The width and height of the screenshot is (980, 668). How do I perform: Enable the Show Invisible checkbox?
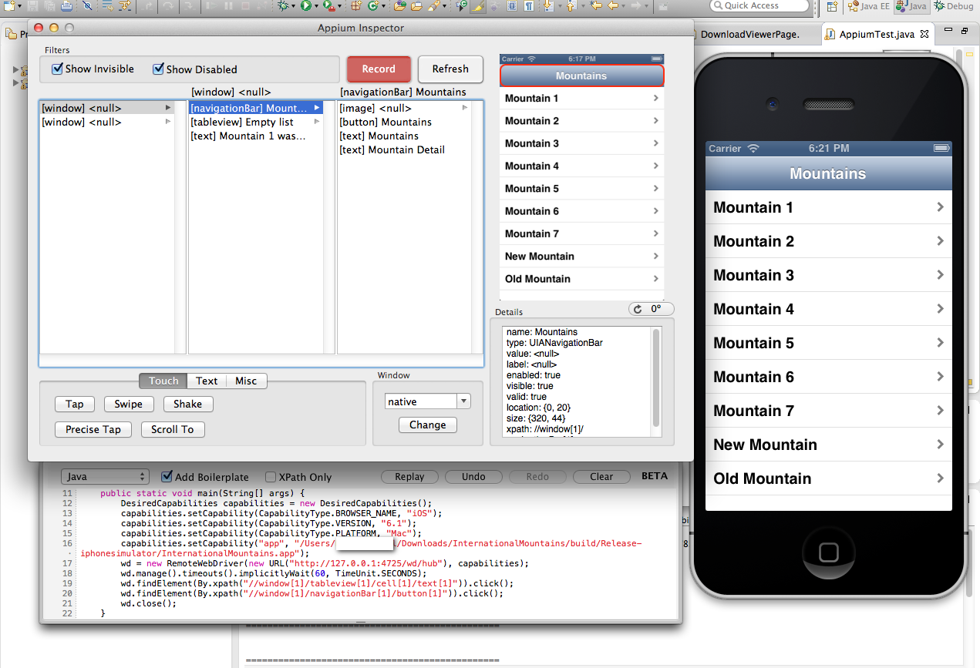pos(58,69)
